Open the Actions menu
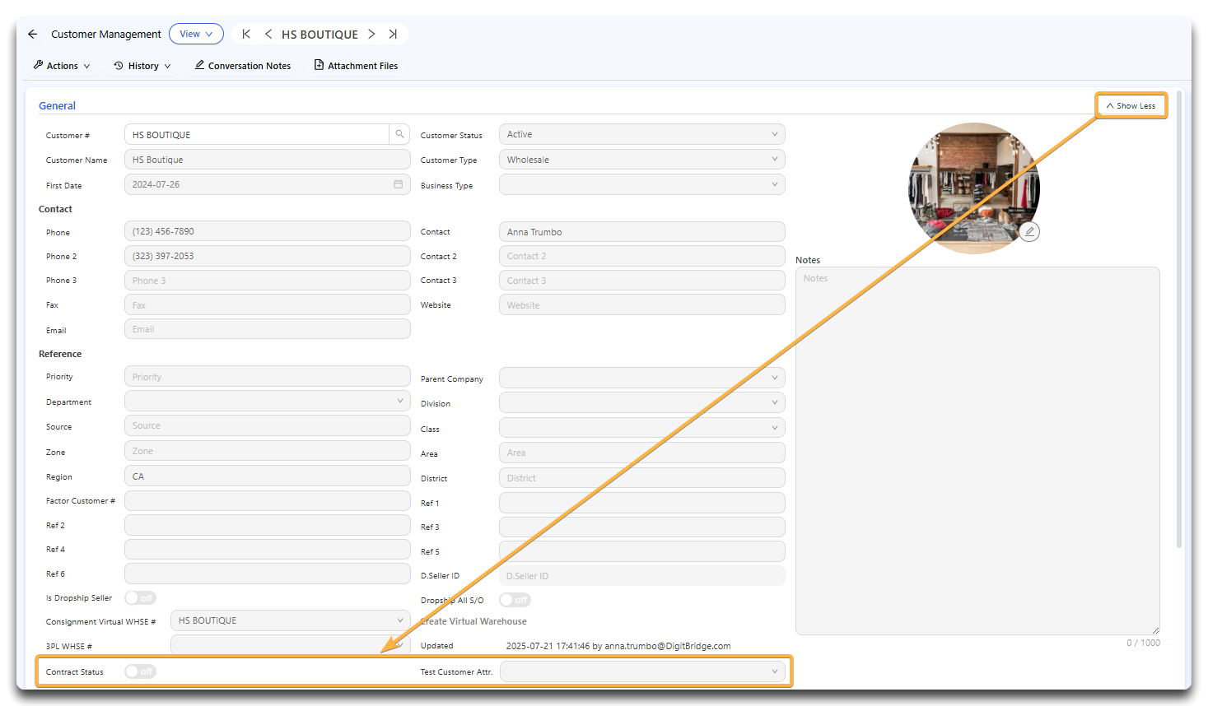The width and height of the screenshot is (1208, 706). (62, 66)
